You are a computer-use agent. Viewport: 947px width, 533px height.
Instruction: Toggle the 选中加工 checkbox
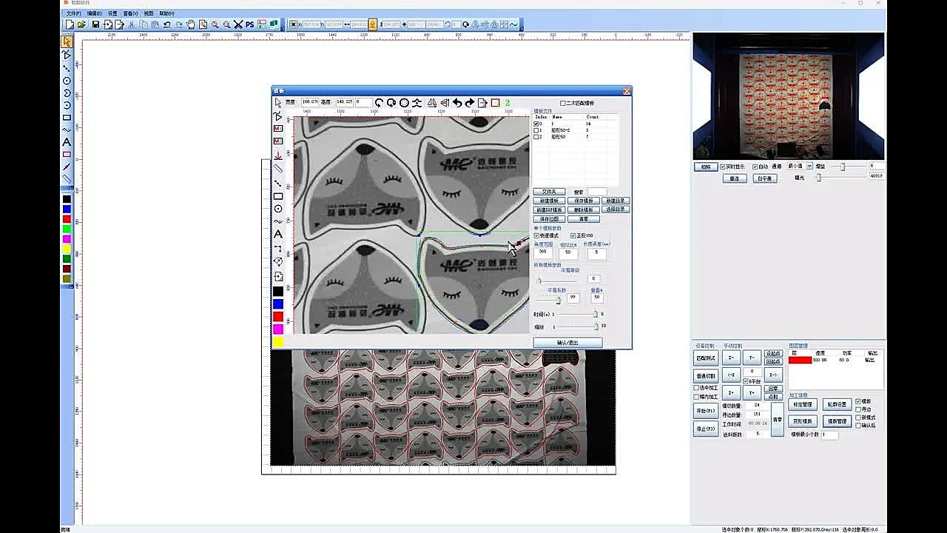point(696,387)
